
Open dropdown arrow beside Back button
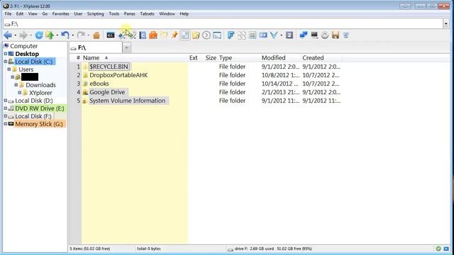point(16,35)
